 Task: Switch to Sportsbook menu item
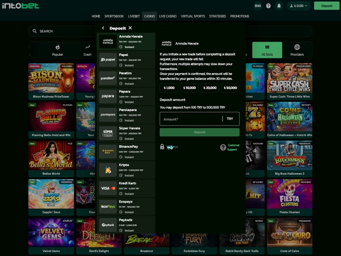(x=114, y=16)
